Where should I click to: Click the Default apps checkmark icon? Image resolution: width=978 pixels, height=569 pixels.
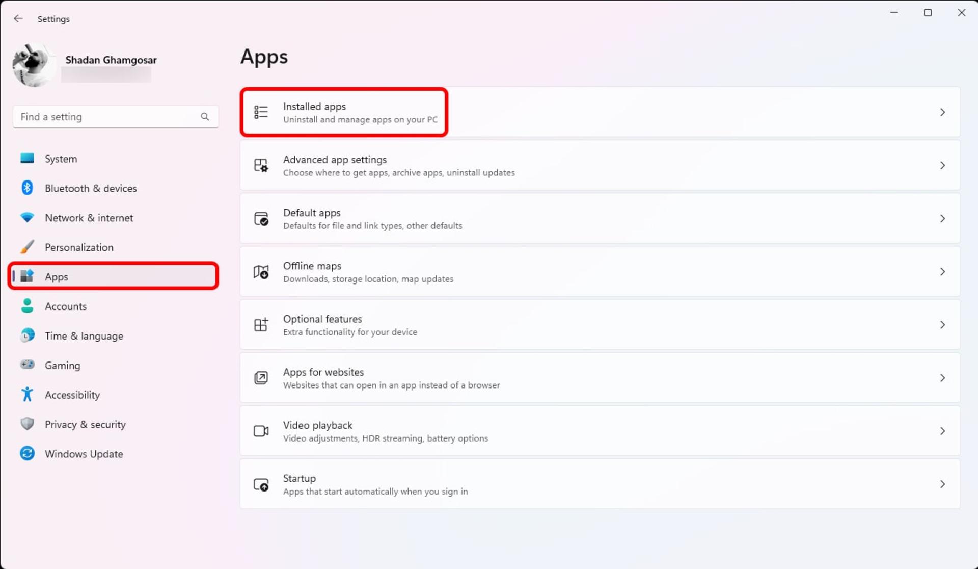(261, 218)
